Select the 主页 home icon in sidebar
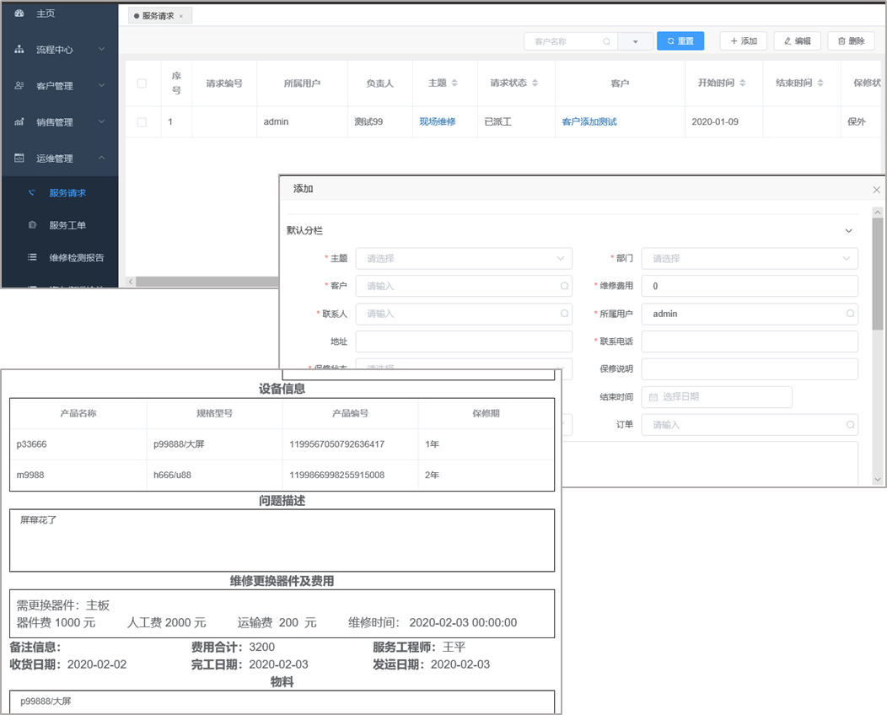The height and width of the screenshot is (715, 887). click(x=21, y=13)
